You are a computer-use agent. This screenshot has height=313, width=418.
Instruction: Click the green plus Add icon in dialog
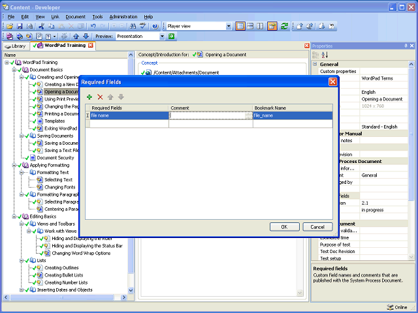89,97
